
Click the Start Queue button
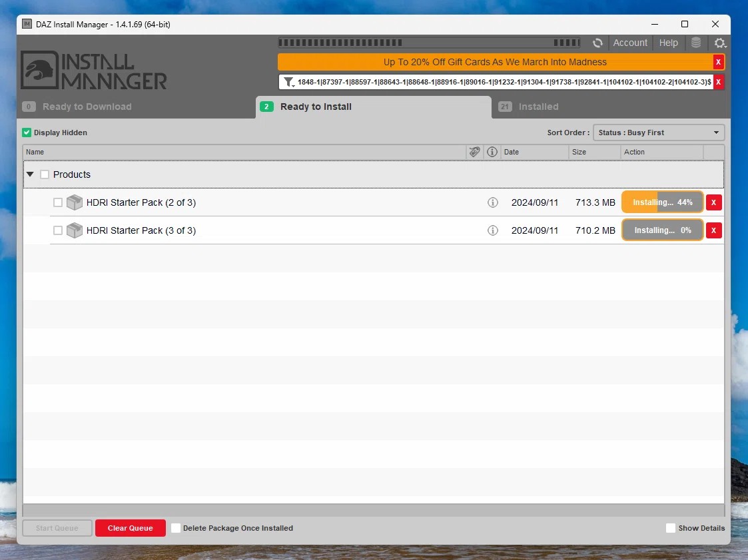57,528
